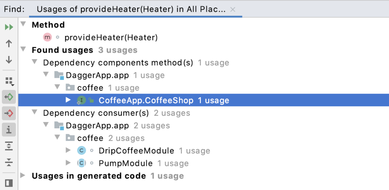Collapse the Dependency consumer(s) group

35,113
